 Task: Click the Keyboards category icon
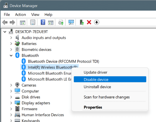(17, 121)
